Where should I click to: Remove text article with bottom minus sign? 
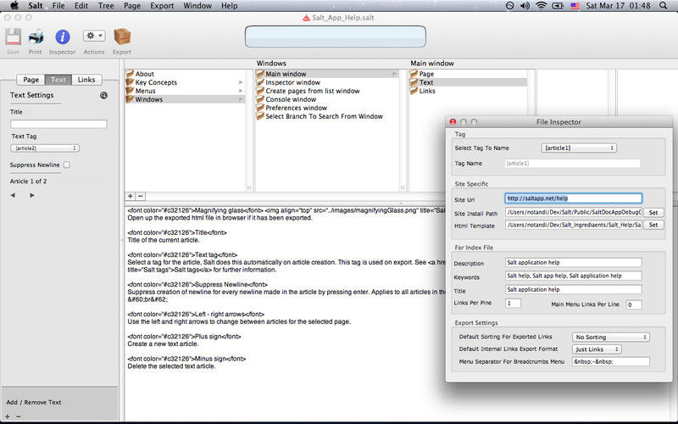point(18,416)
